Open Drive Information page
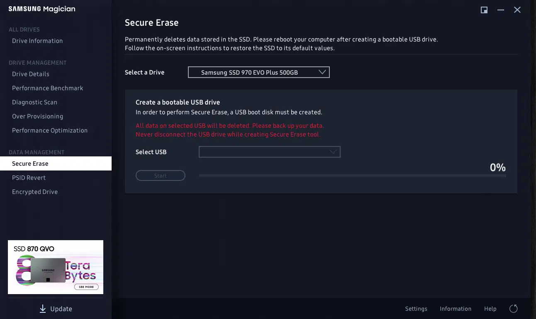Viewport: 536px width, 319px height. [37, 41]
